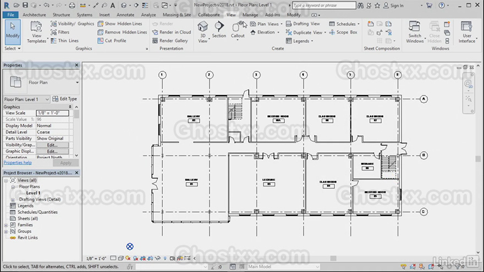Close the Properties palette
Viewport: 484px width, 272px height.
tap(76, 65)
